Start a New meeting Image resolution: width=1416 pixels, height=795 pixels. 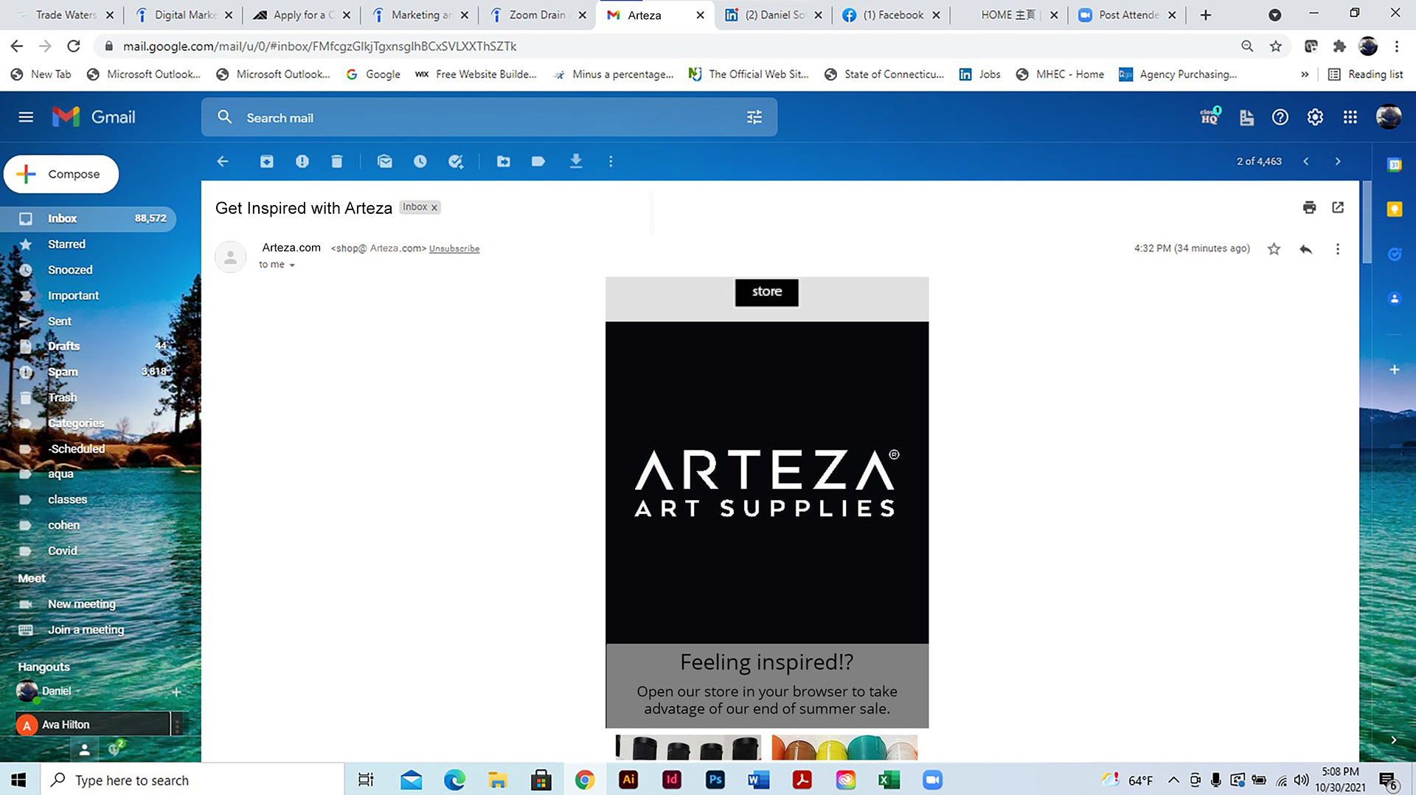81,605
